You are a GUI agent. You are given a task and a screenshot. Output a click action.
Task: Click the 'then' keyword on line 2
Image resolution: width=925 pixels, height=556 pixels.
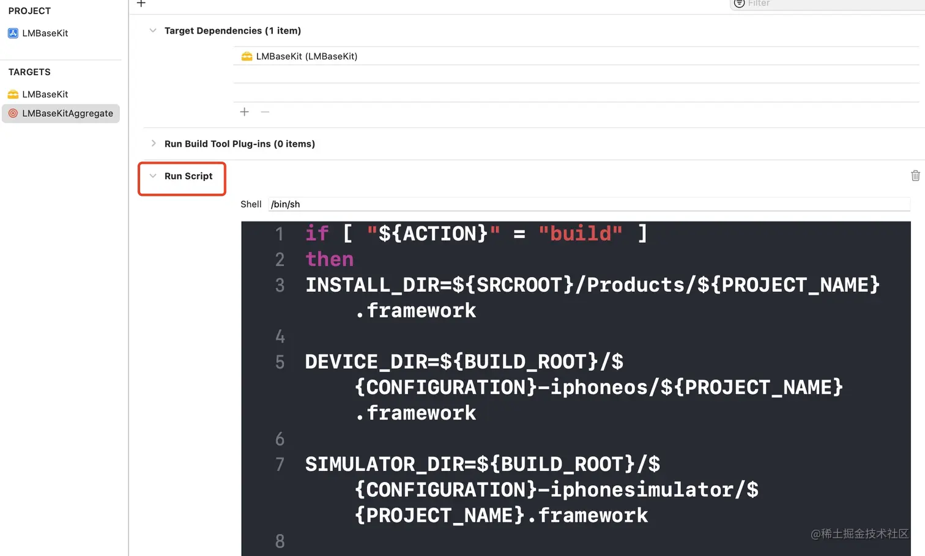coord(330,259)
